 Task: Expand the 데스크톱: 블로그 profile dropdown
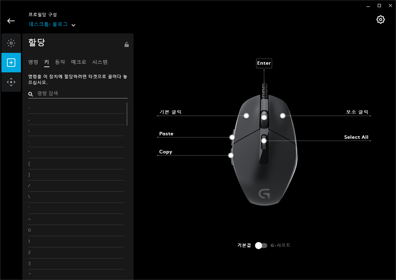(52, 24)
